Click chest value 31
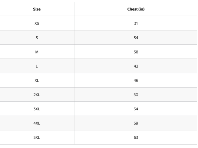Screen dimensions: 198x148 [136, 23]
